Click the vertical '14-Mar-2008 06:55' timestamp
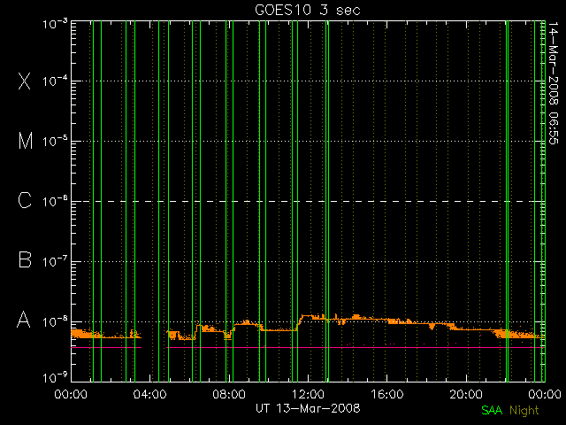Screen dimensions: 566x425 (553, 83)
